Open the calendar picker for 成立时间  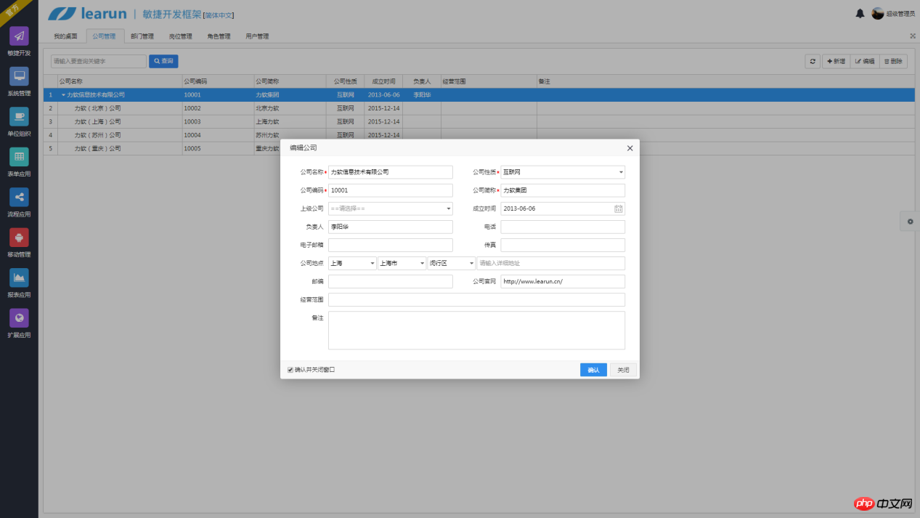(619, 209)
